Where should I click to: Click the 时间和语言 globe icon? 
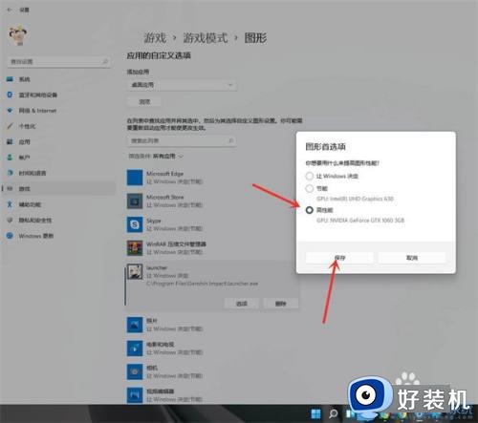(x=10, y=173)
